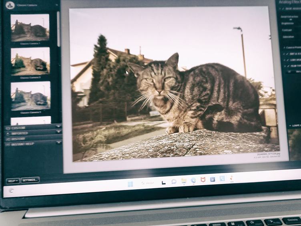Viewport: 301px width, 226px height.
Task: Apply the Classic Camera 1 preset thumbnail
Action: (30, 28)
